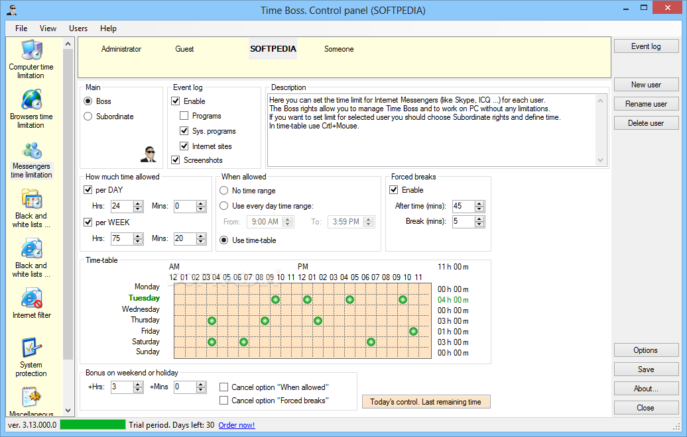This screenshot has width=687, height=437.
Task: Adjust Break (mins) spinner arrows
Action: click(x=479, y=222)
